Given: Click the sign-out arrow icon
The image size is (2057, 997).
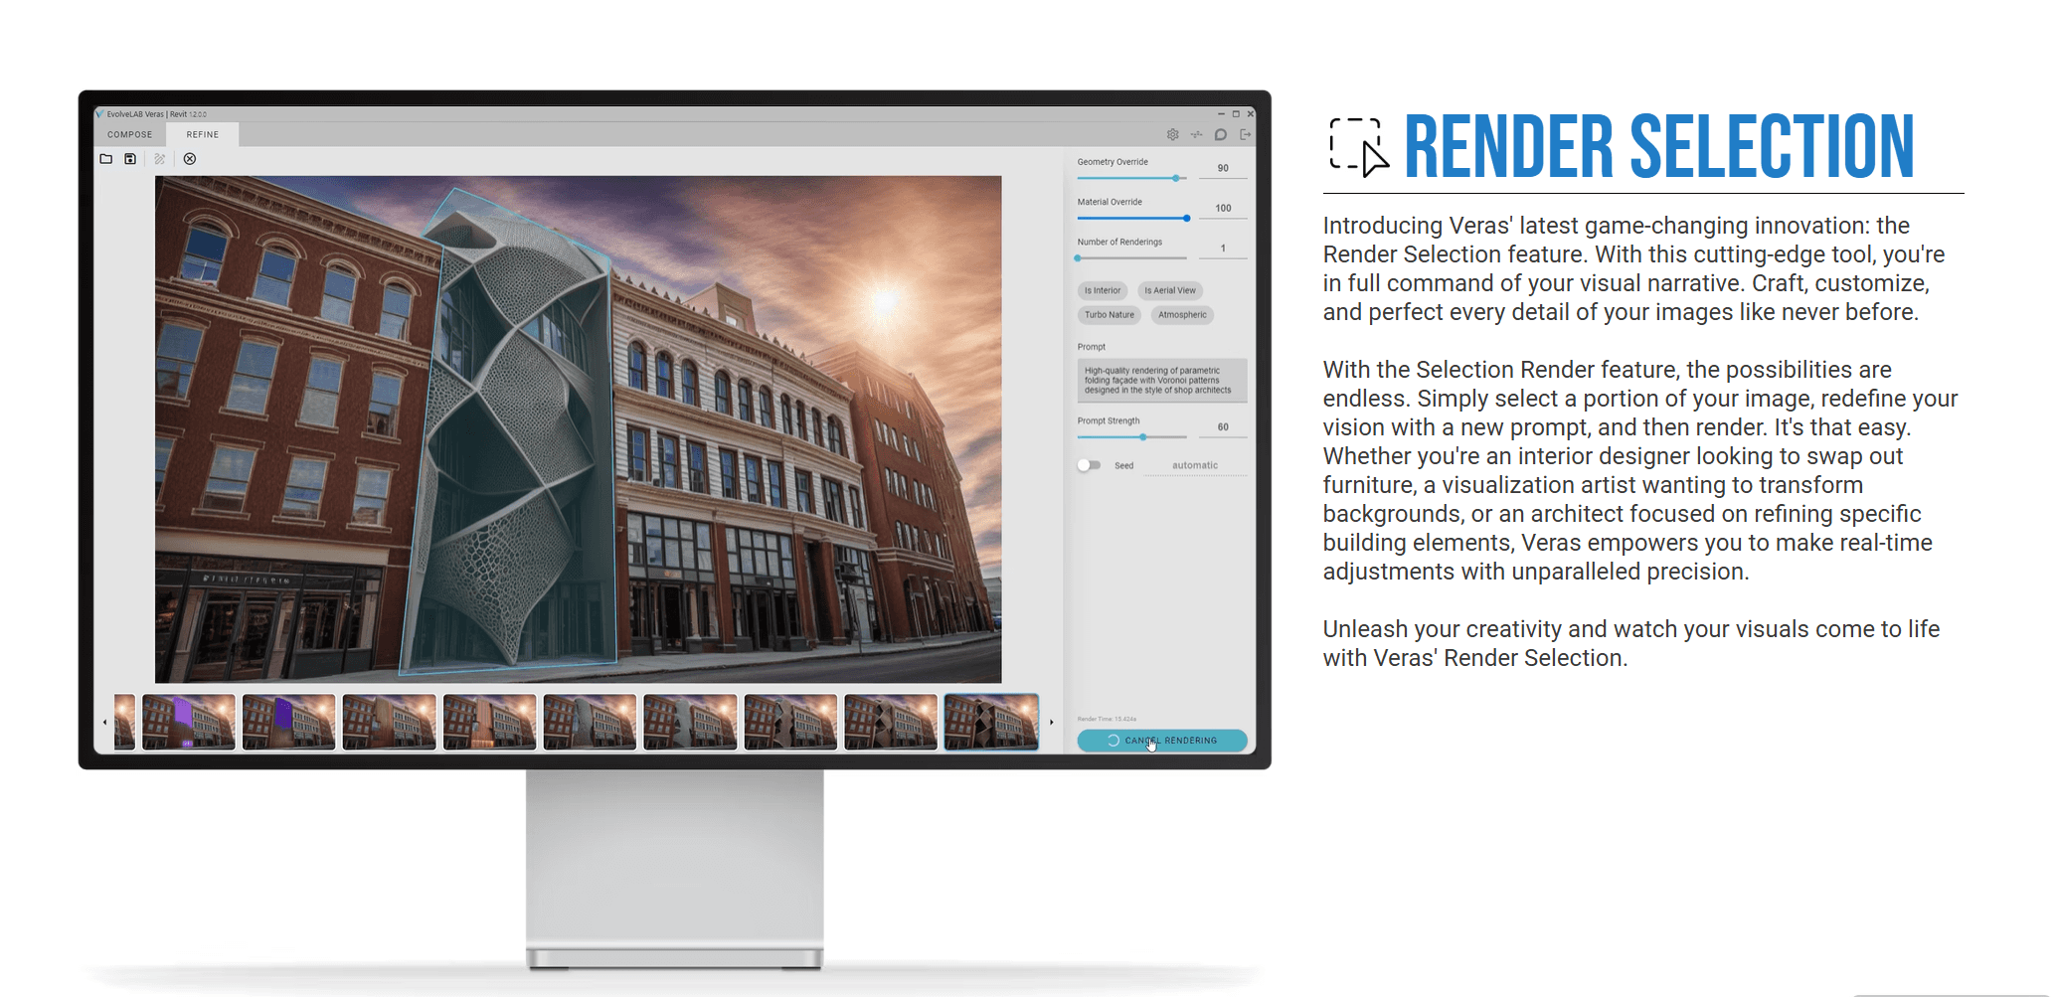Looking at the screenshot, I should (x=1245, y=134).
